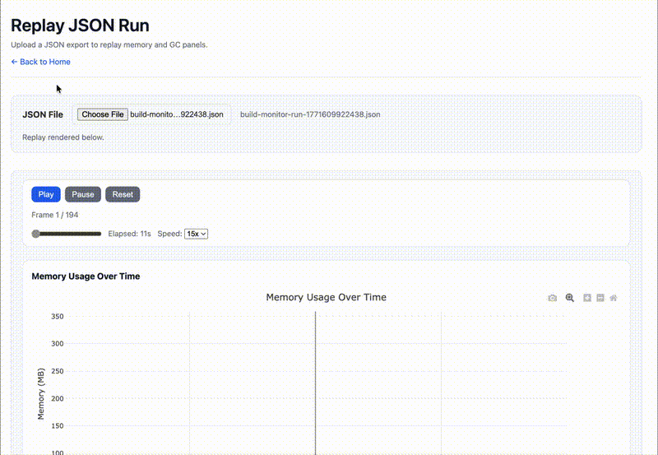Pause the replay playback
658x455 pixels.
click(83, 194)
